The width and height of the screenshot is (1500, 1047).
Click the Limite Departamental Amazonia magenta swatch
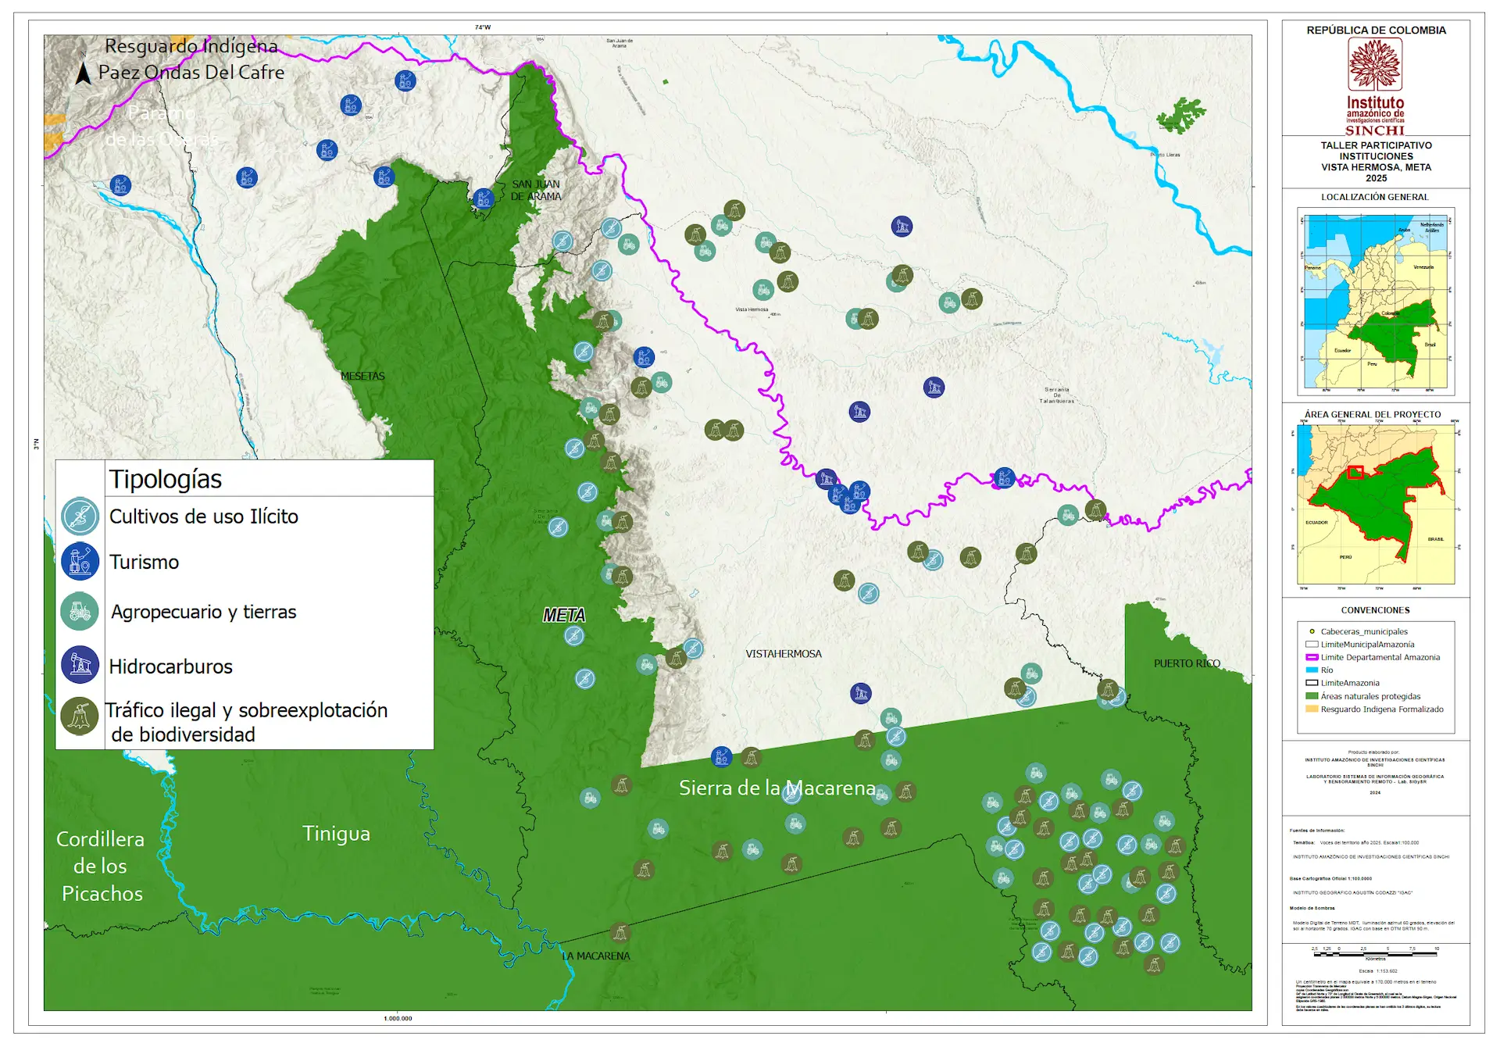(x=1312, y=657)
